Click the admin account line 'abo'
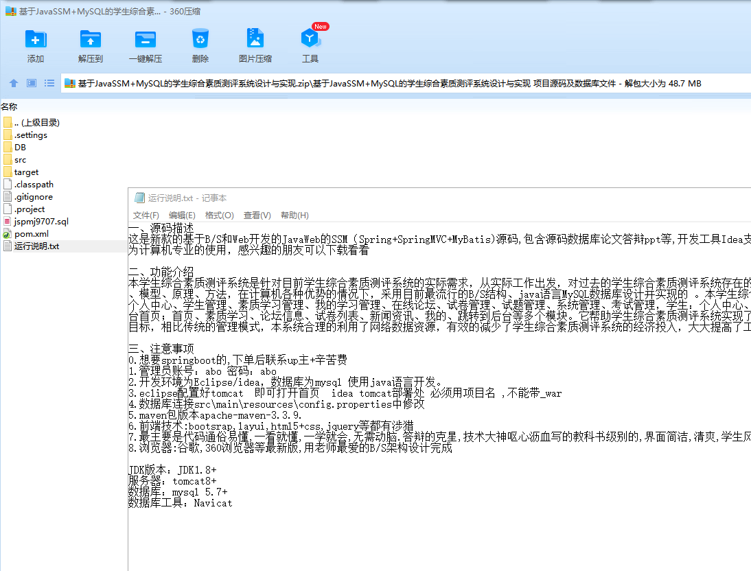Screen dimensions: 751x571 pyautogui.click(x=202, y=371)
